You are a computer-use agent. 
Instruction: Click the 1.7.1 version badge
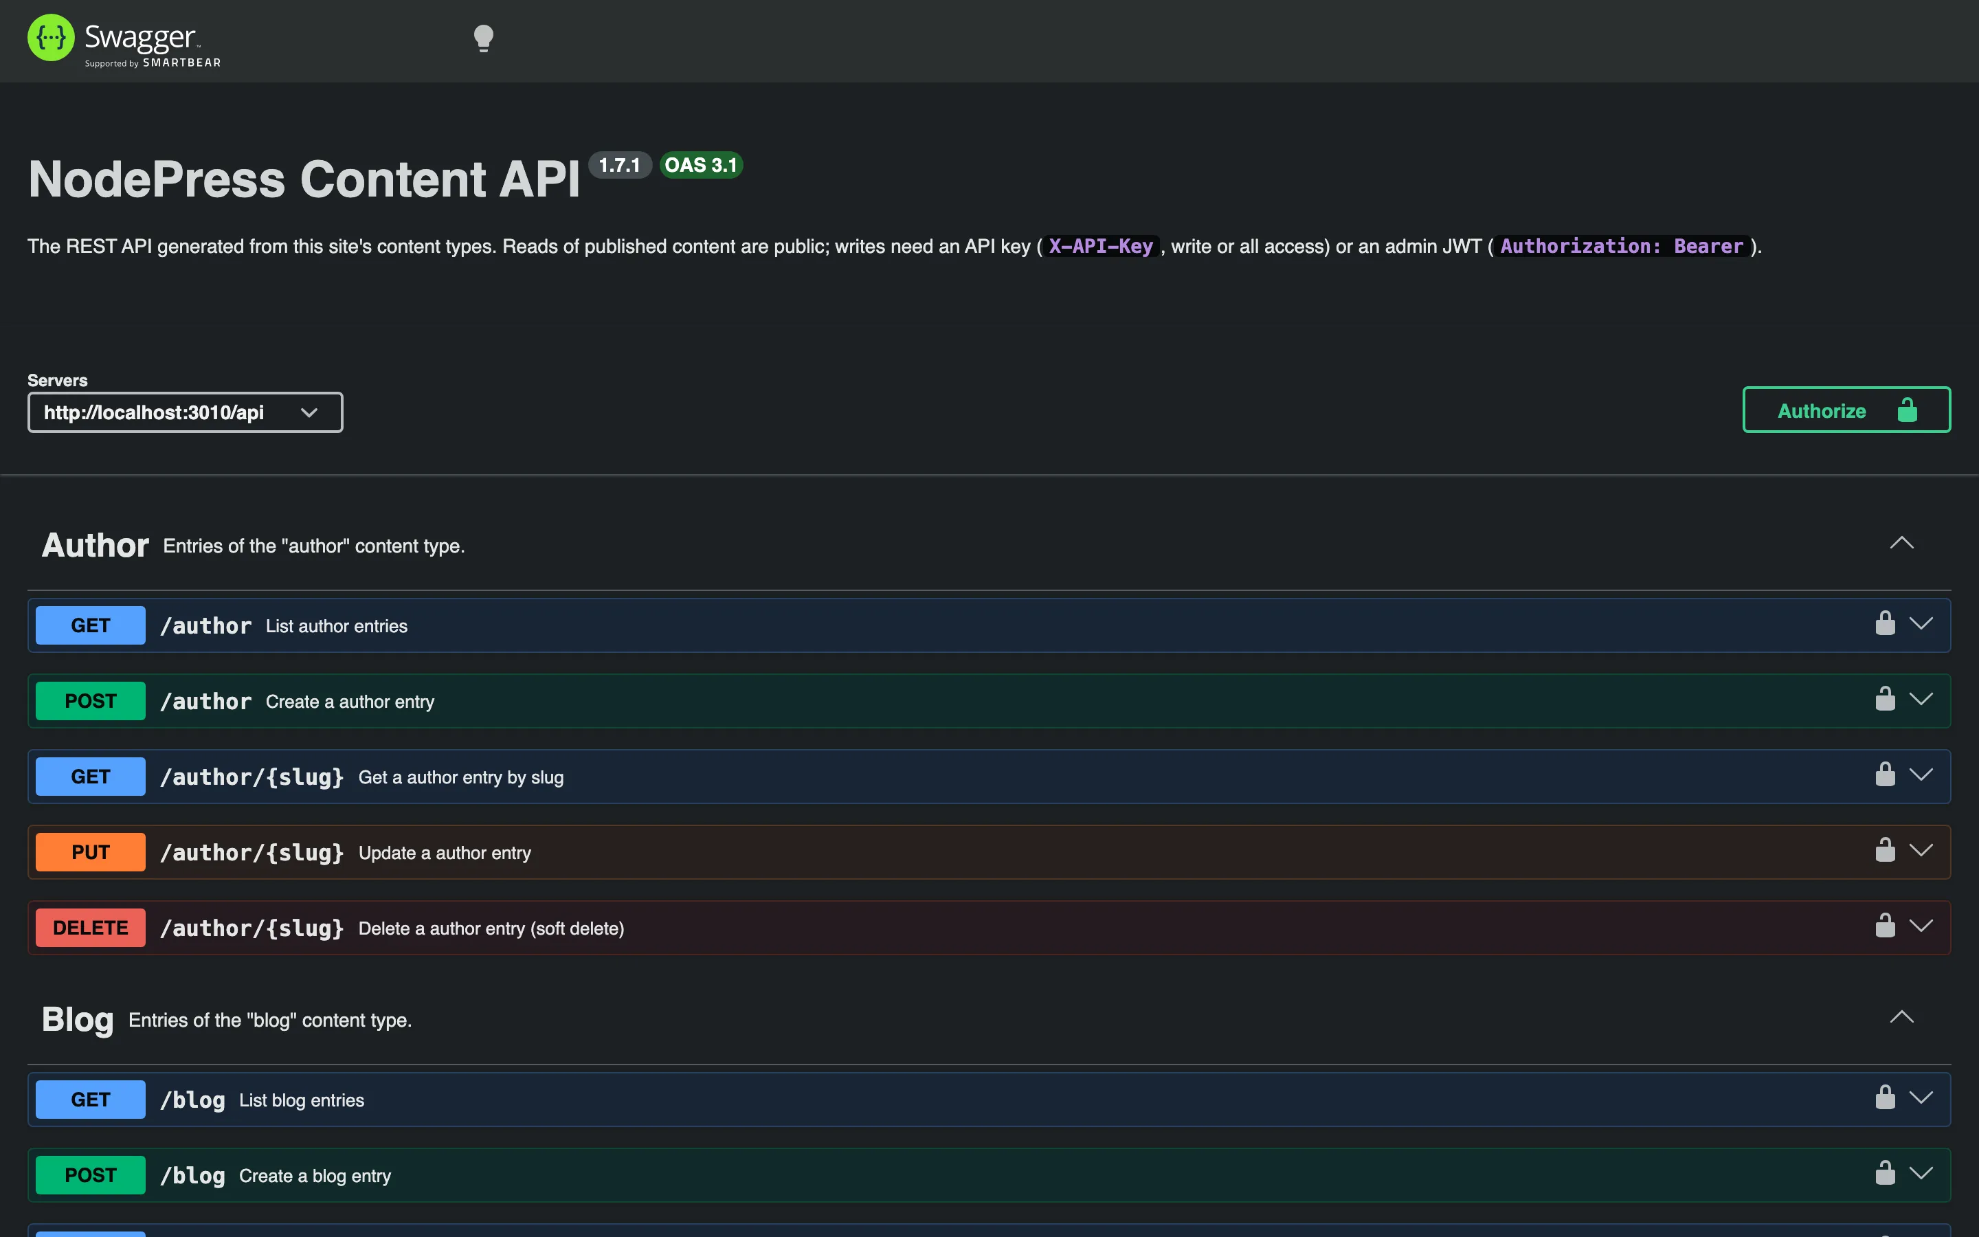pos(620,165)
